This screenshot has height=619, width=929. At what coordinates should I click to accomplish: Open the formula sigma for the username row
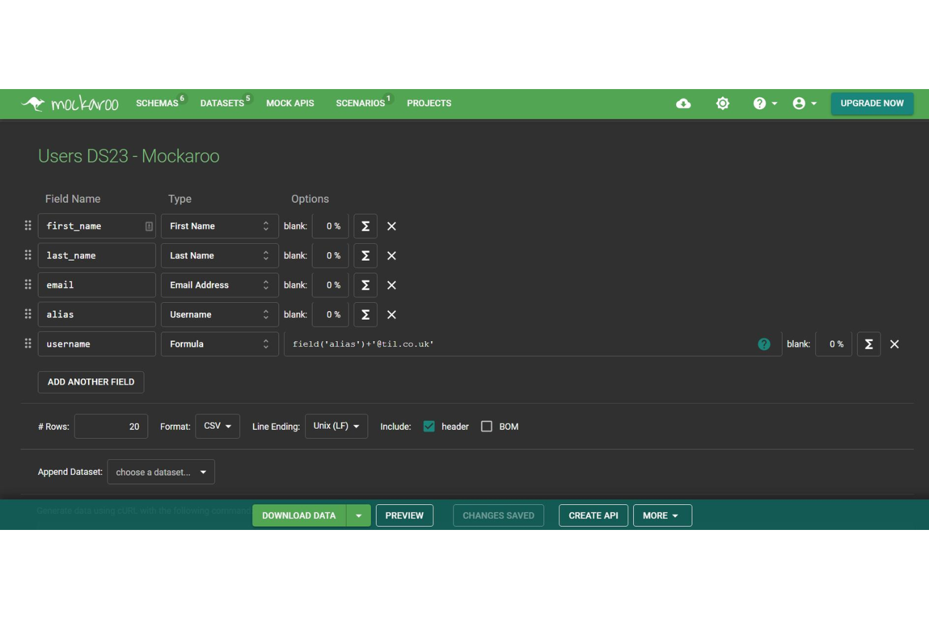pyautogui.click(x=869, y=344)
